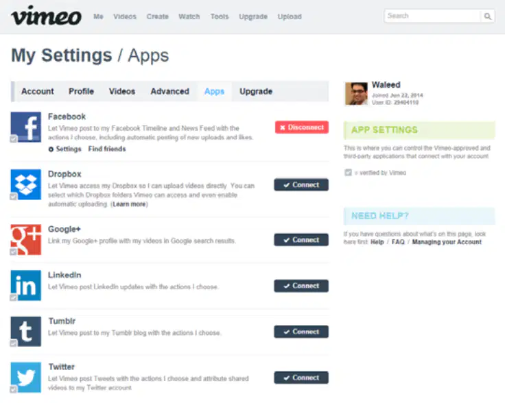505x403 pixels.
Task: Click the Tumblr app title
Action: click(x=62, y=321)
